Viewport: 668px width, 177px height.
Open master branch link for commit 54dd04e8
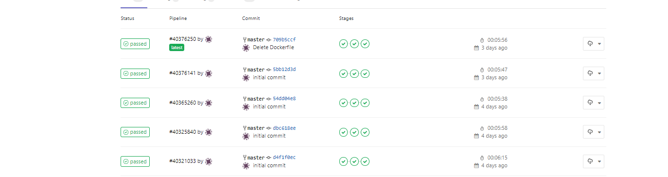(x=256, y=99)
